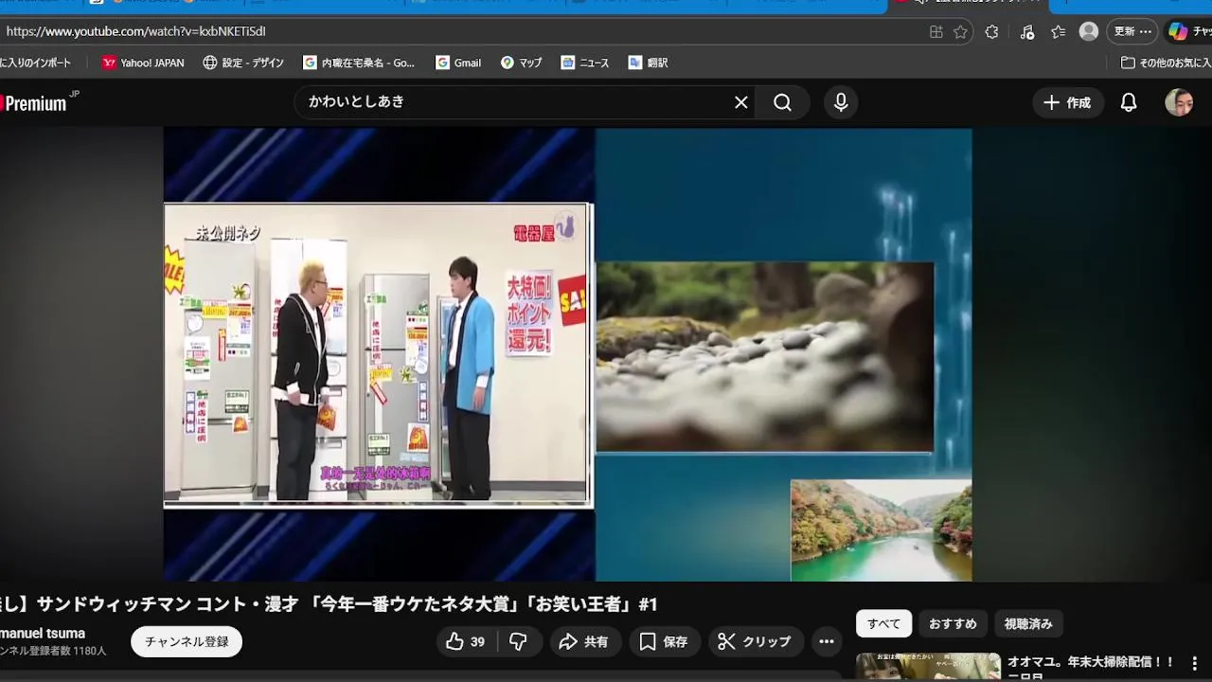Bookmark this page with the star icon

[x=960, y=31]
